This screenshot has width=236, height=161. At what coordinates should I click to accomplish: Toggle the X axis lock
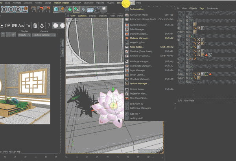pos(4,9)
